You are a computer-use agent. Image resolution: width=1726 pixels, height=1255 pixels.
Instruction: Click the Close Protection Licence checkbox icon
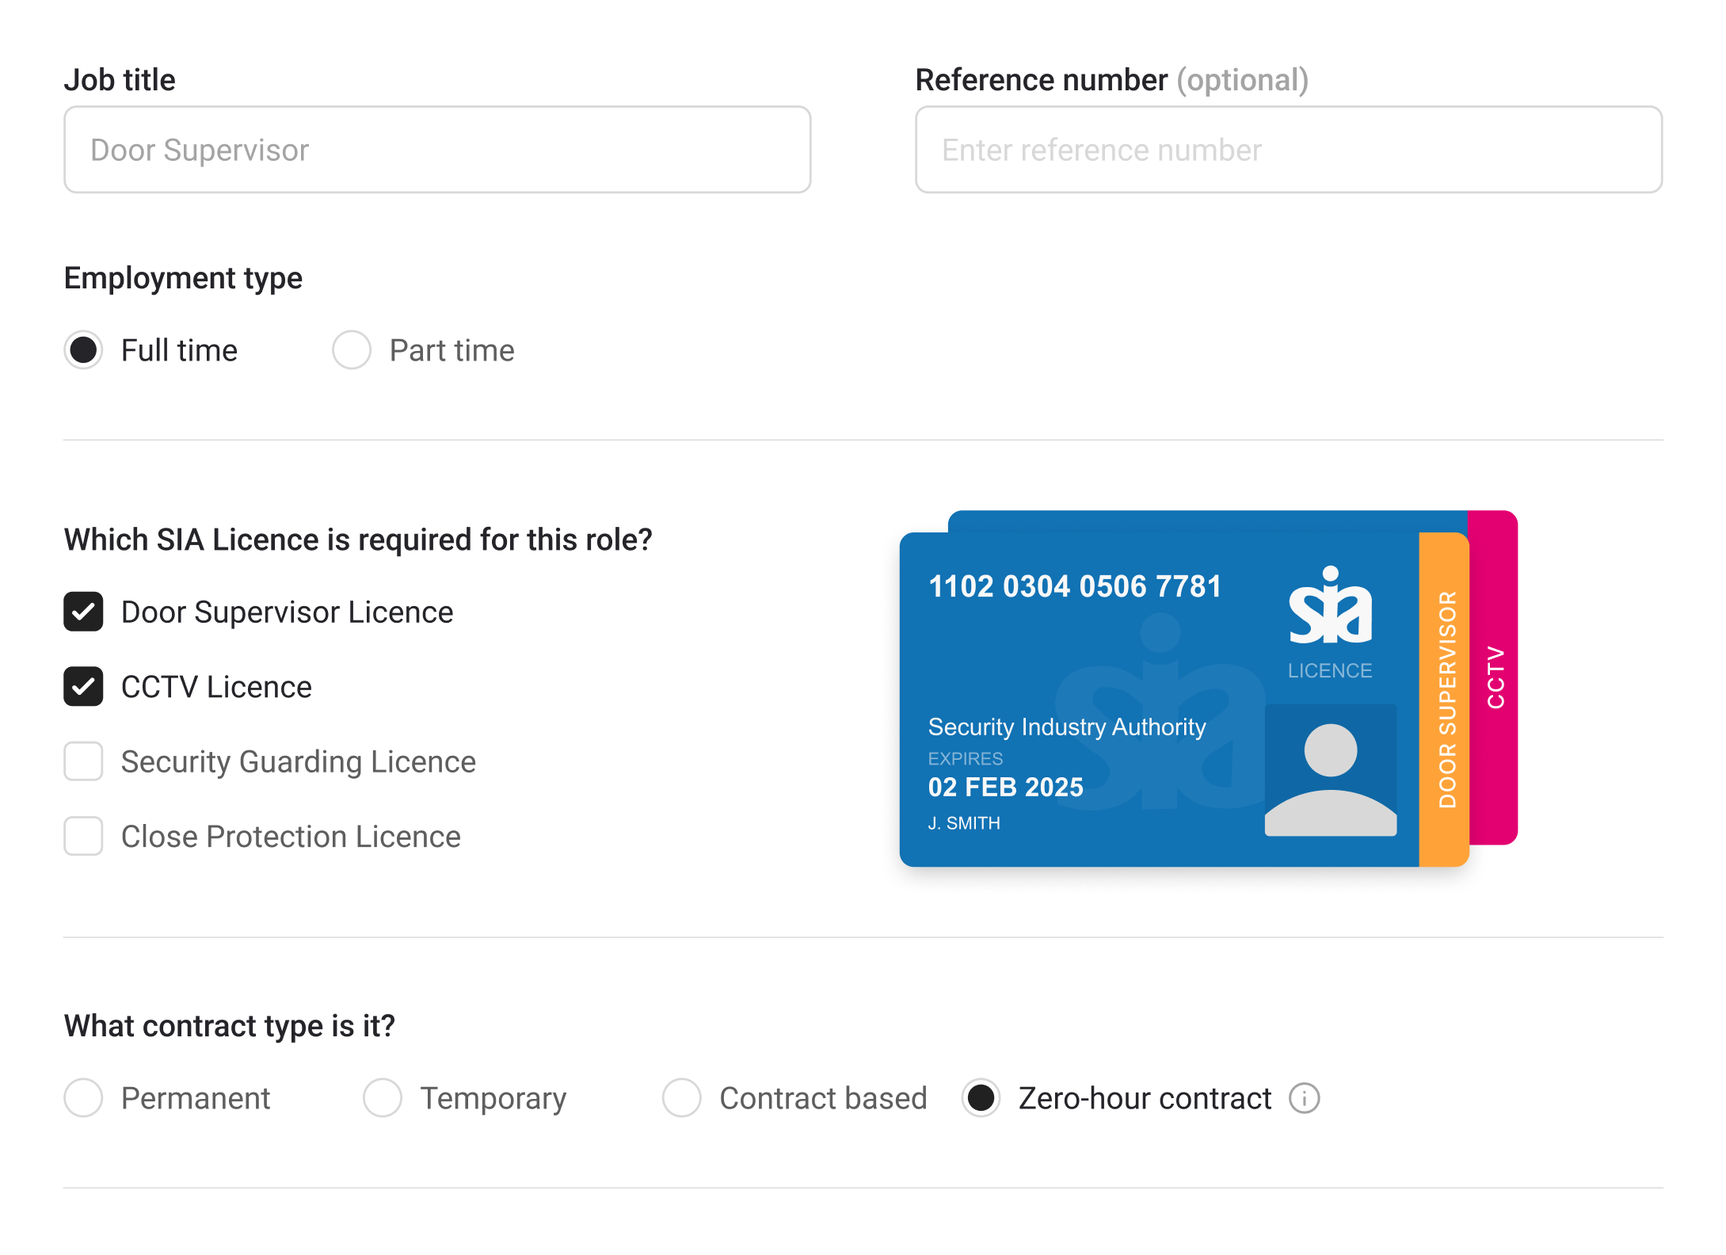point(83,838)
